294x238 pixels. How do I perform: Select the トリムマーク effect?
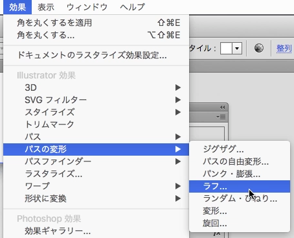96,125
